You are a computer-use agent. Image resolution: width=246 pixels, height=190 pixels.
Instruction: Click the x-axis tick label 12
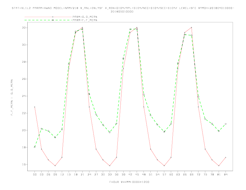click(x=62, y=174)
